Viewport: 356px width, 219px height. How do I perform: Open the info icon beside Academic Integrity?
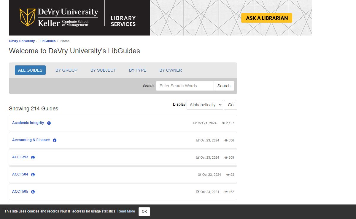pos(49,123)
